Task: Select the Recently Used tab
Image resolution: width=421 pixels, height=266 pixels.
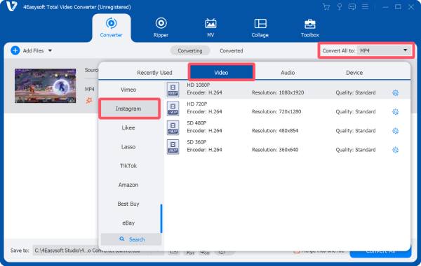Action: point(154,73)
